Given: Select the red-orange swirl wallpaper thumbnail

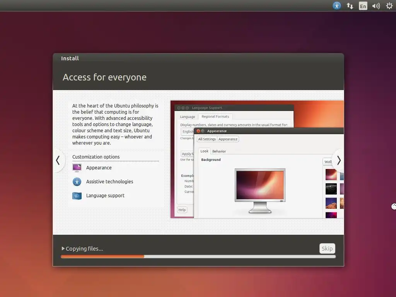Looking at the screenshot, I should [x=331, y=174].
